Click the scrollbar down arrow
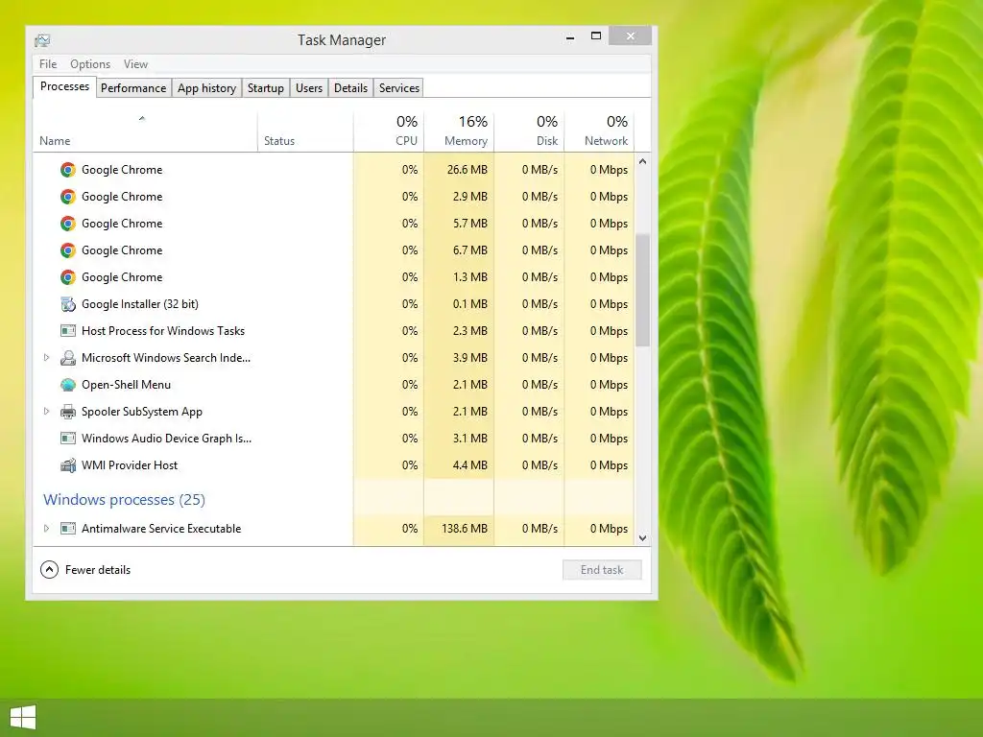Viewport: 983px width, 737px height. click(642, 538)
